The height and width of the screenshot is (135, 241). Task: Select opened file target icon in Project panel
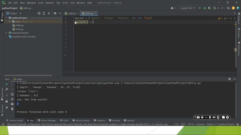[39, 13]
